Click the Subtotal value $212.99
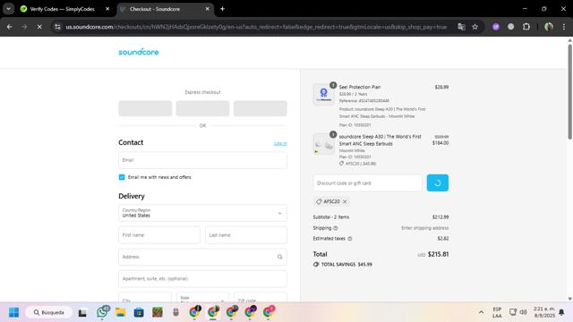Screen dimensions: 573x322 [440, 217]
